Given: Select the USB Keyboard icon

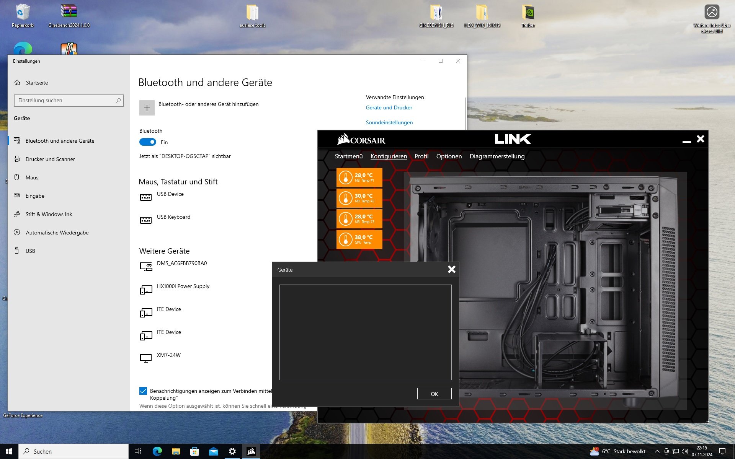Looking at the screenshot, I should pos(146,220).
